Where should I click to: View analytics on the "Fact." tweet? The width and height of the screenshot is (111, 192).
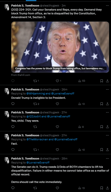pos(81,150)
